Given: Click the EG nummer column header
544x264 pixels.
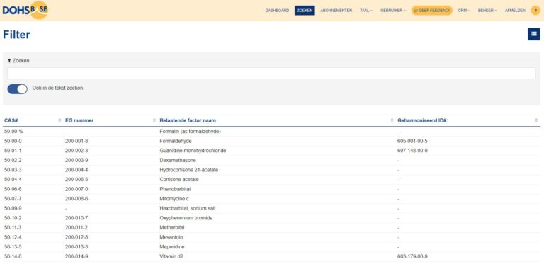Looking at the screenshot, I should 79,120.
